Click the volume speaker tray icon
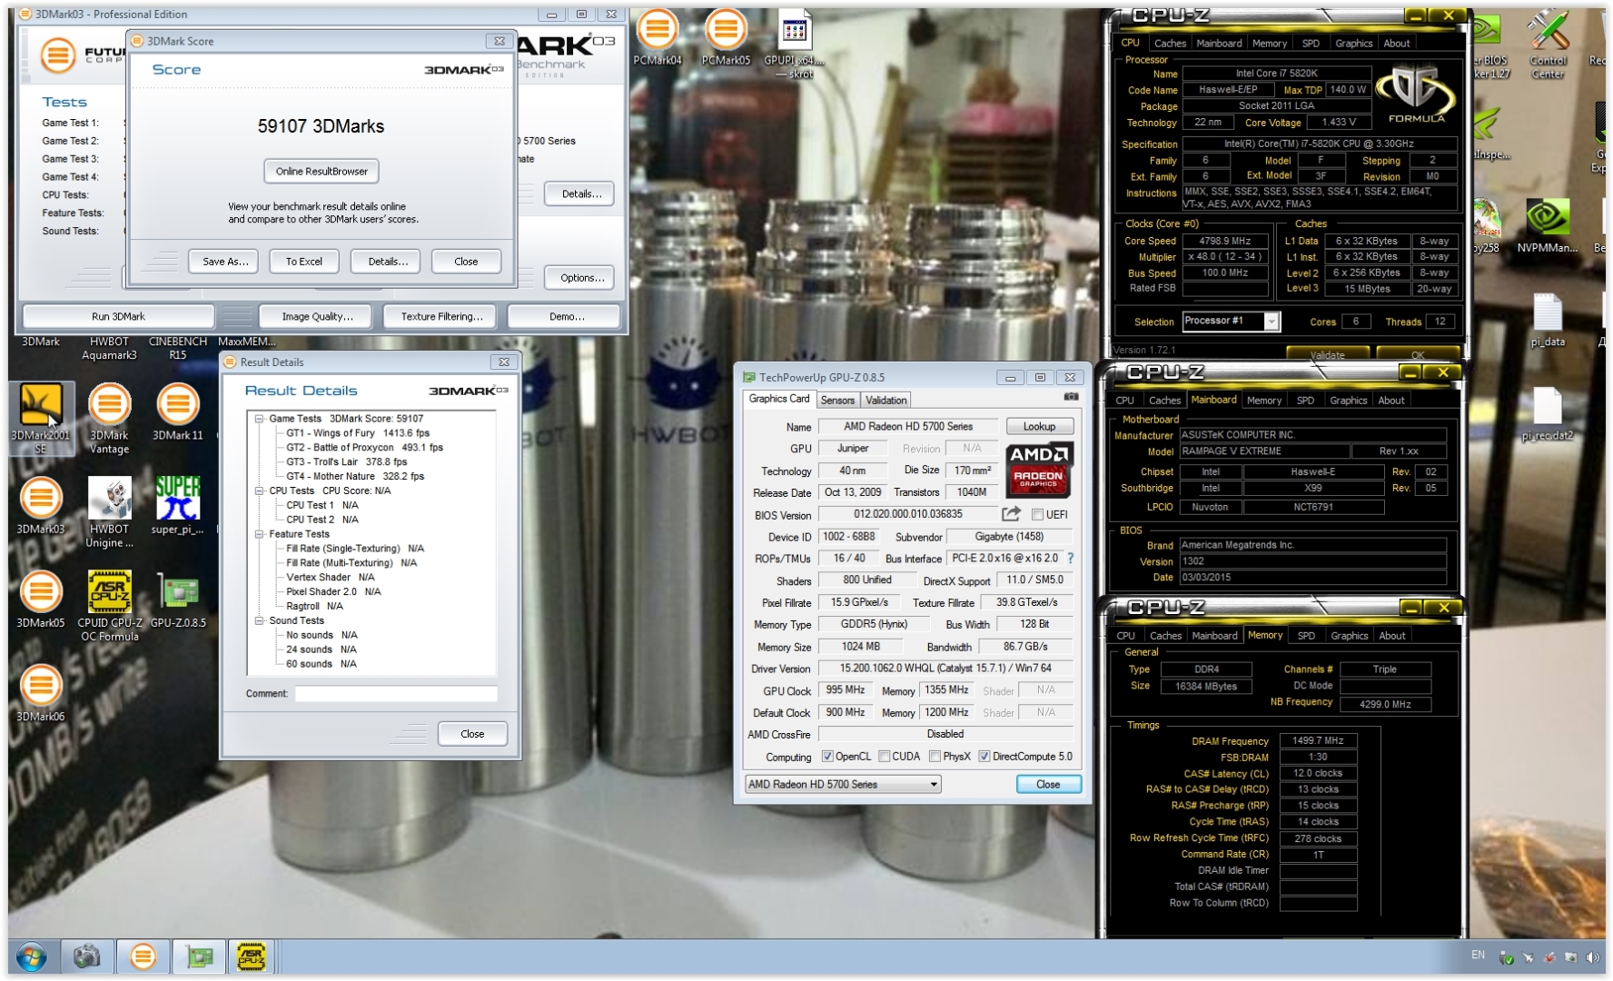 1591,957
